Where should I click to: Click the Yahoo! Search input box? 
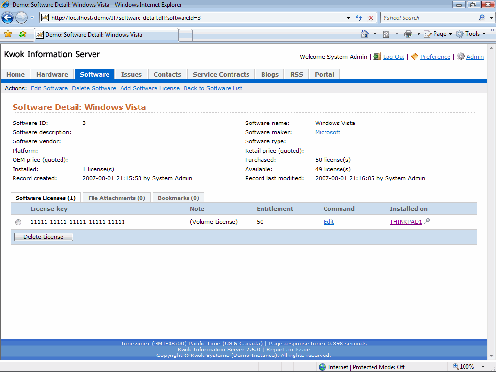click(429, 18)
